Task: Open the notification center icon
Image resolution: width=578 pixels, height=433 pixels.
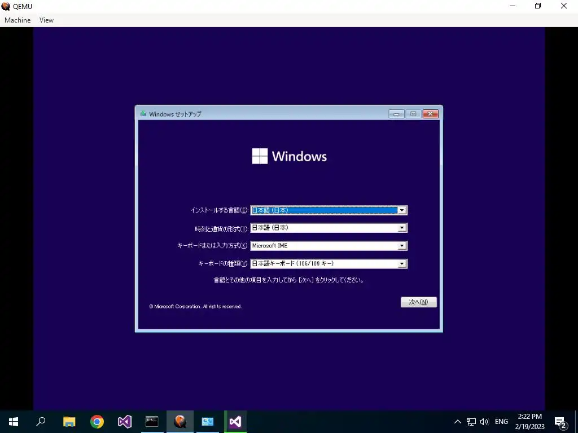Action: pyautogui.click(x=561, y=422)
